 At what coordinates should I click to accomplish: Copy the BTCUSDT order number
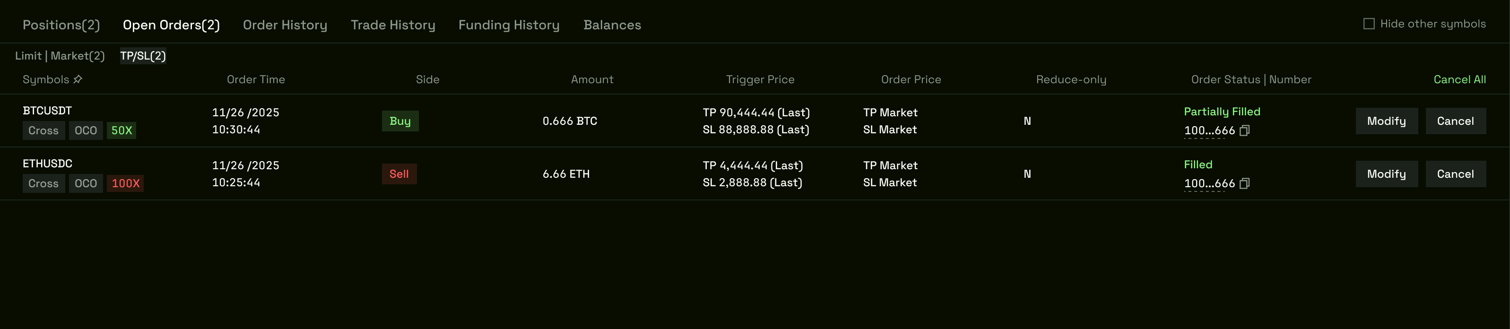(x=1244, y=130)
